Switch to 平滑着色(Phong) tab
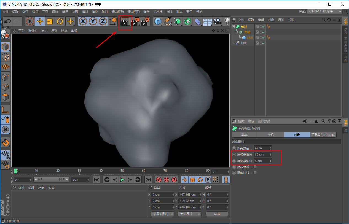Viewport: 349px width, 224px height. (x=323, y=135)
